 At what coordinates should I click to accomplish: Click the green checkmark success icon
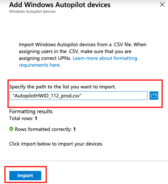(11, 129)
